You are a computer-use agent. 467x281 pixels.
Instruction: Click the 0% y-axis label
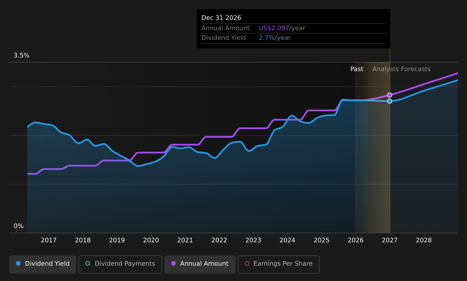pos(19,226)
